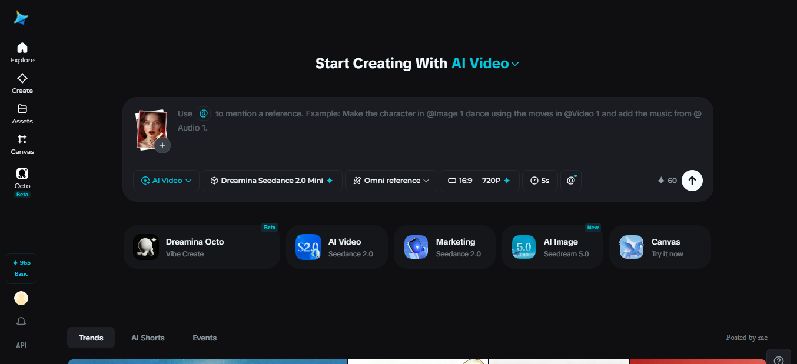Submit prompt with the up arrow button
This screenshot has height=364, width=797.
[x=692, y=181]
